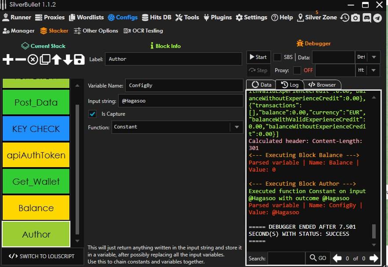Enable the SBS checkbox in debugger

(x=278, y=57)
